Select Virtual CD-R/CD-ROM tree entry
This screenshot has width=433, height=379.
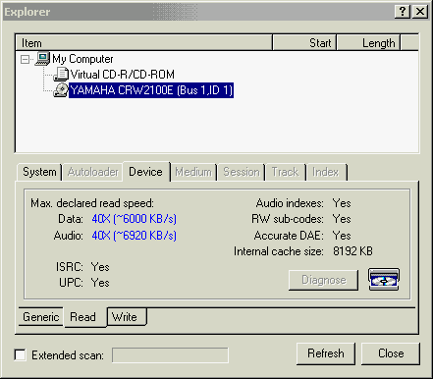pos(123,75)
